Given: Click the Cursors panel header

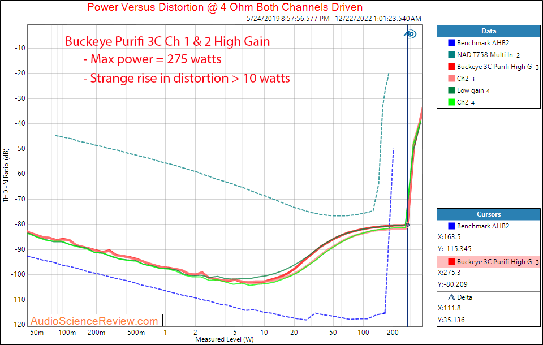Looking at the screenshot, I should [x=488, y=214].
